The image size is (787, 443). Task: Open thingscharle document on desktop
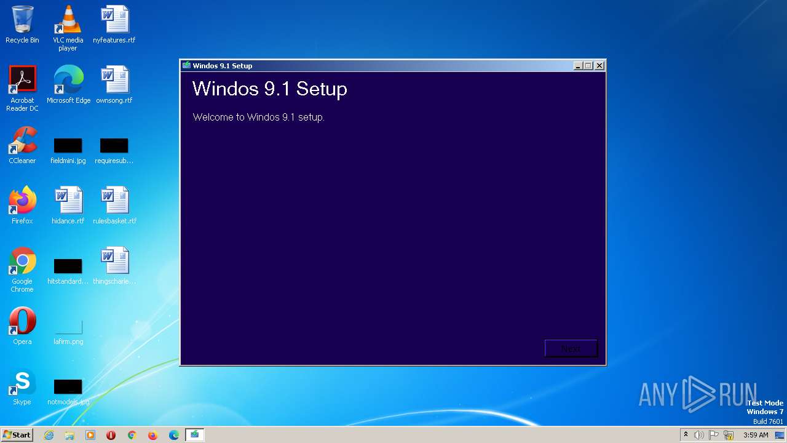coord(114,266)
